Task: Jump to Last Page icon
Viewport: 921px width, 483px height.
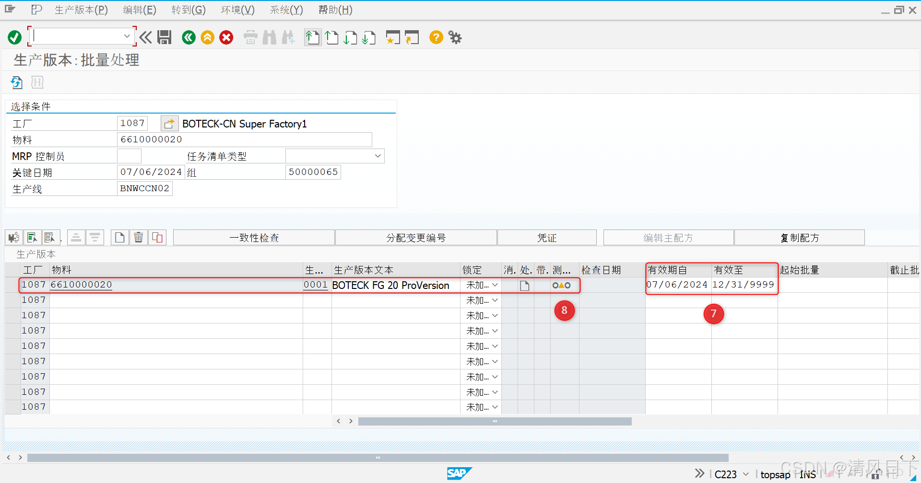Action: pos(369,37)
